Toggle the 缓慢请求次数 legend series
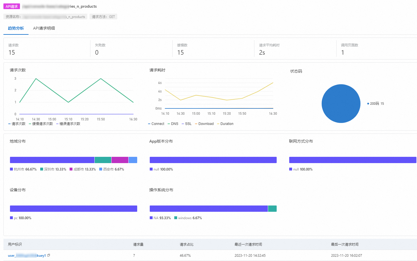 coord(41,124)
